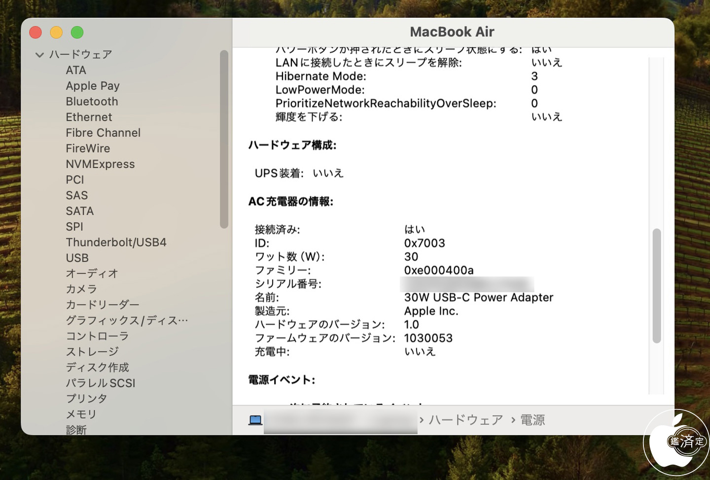Open オーディオ in the sidebar
This screenshot has width=710, height=480.
click(92, 274)
